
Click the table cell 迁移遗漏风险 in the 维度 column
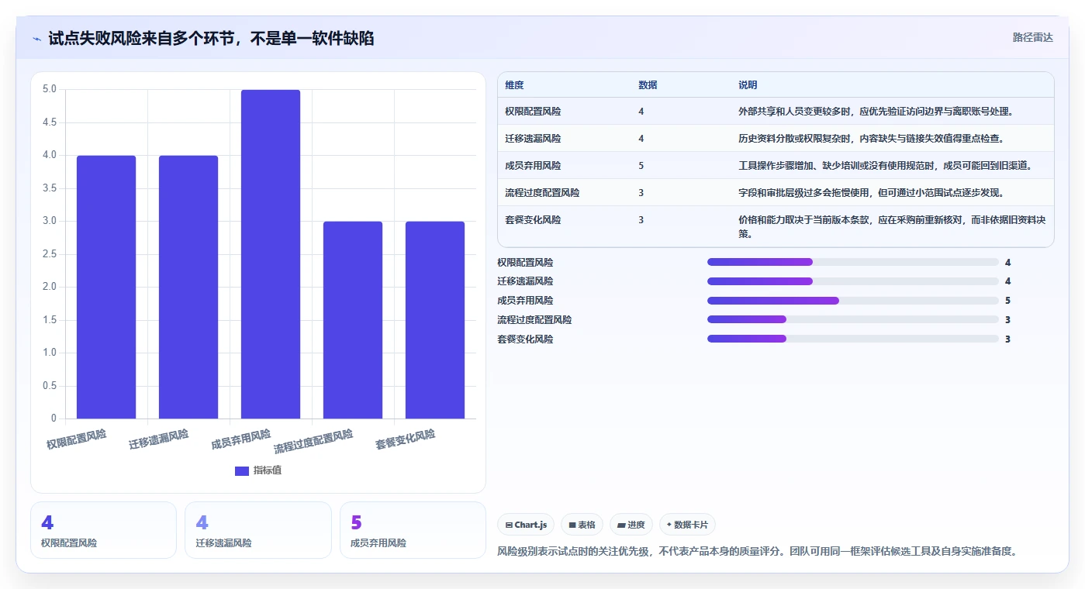533,139
